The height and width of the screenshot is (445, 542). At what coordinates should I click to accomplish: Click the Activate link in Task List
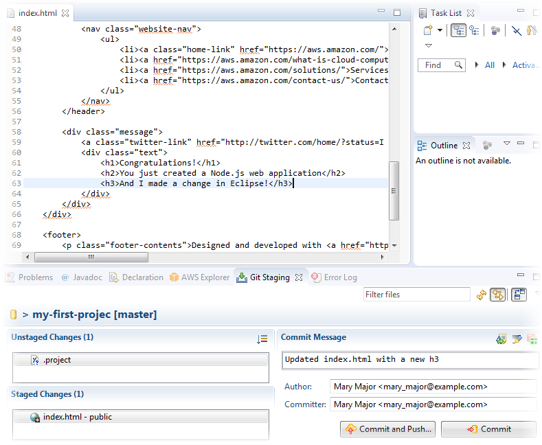click(524, 65)
